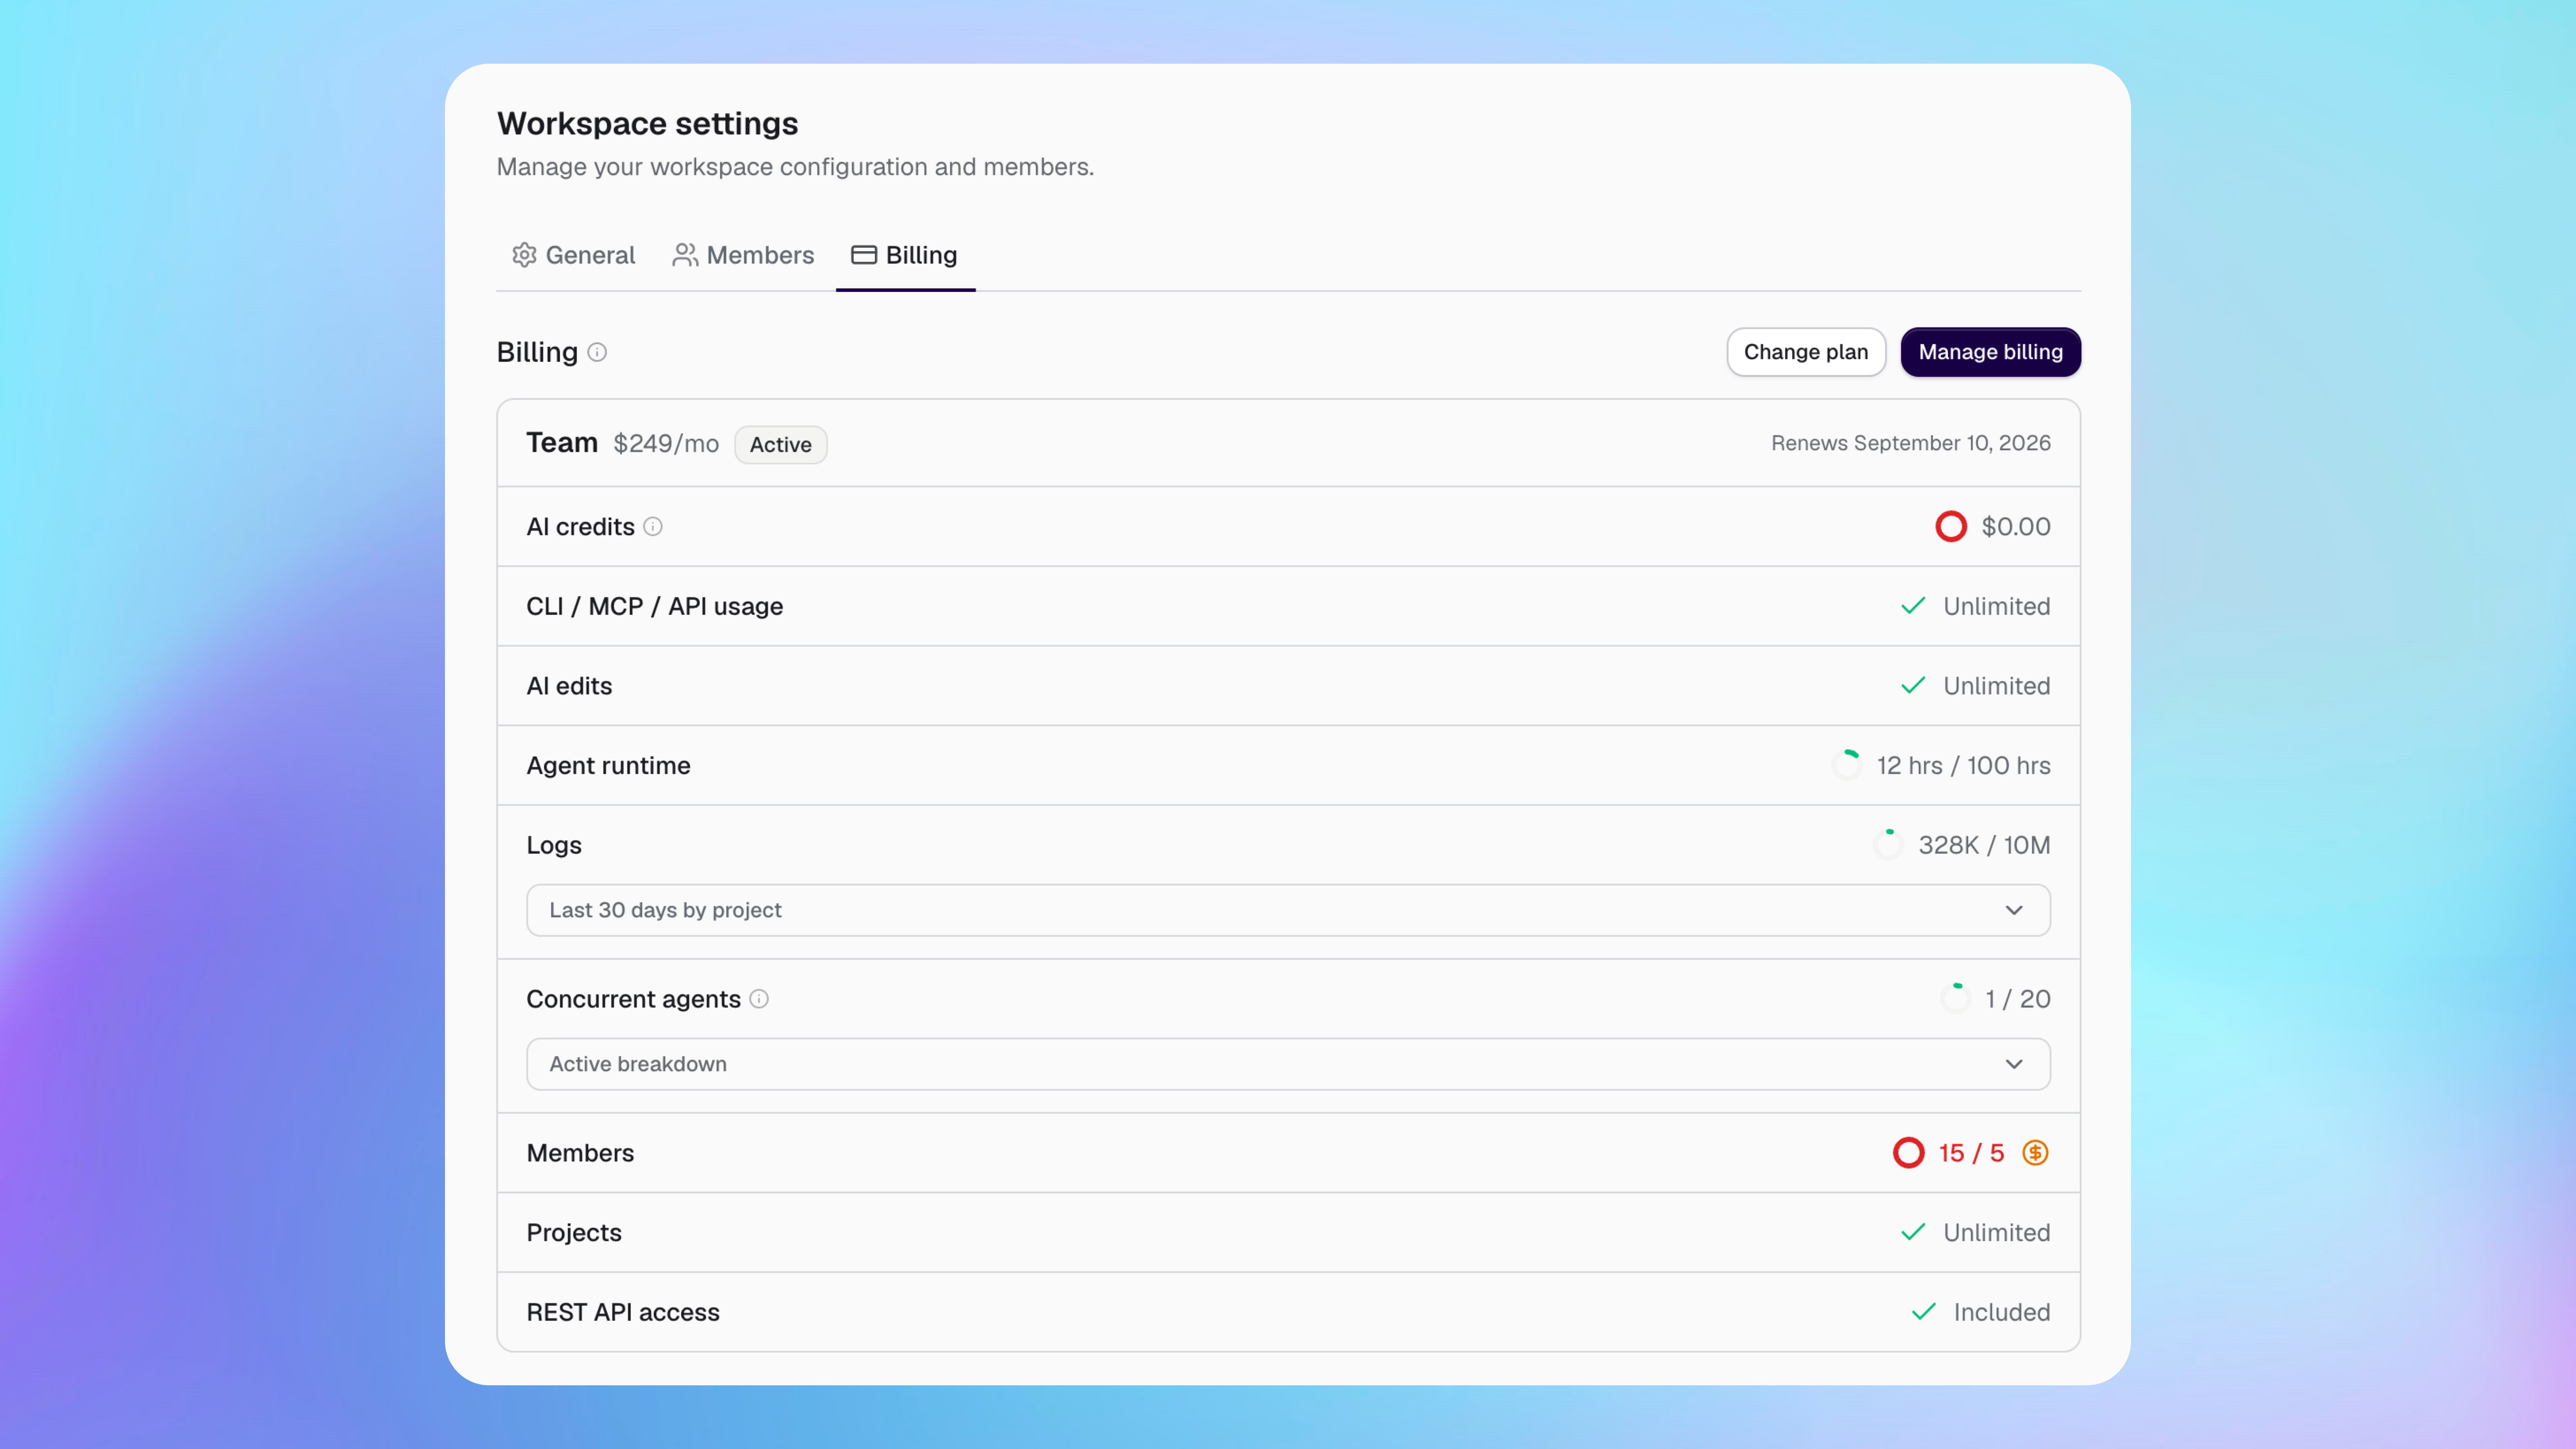2576x1449 pixels.
Task: Click the Team plan name
Action: [x=562, y=443]
